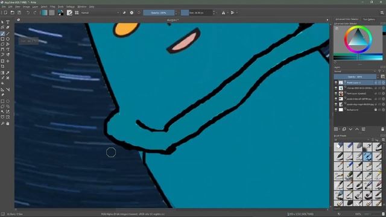Viewport: 386px width, 217px height.
Task: Move the layer down in stack
Action: click(x=350, y=129)
